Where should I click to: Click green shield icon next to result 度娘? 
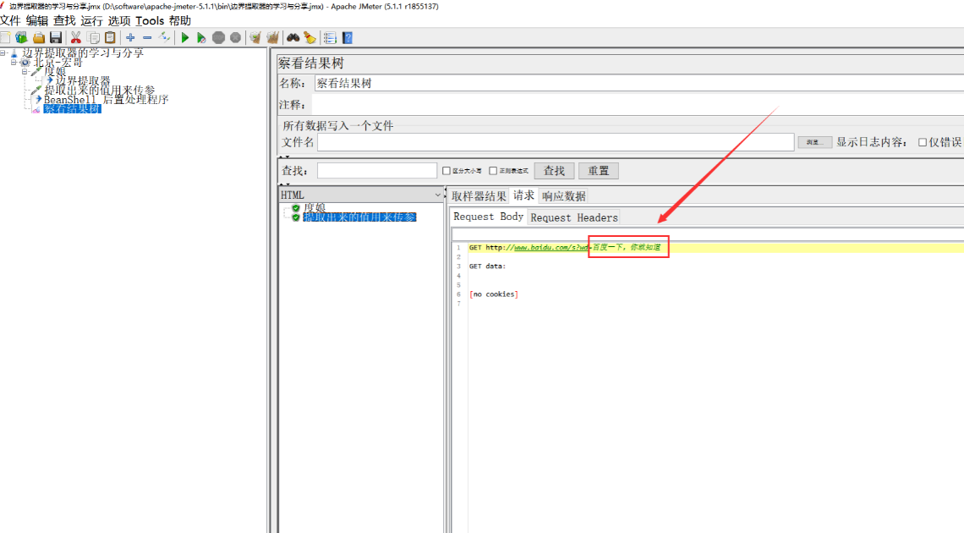pos(296,208)
